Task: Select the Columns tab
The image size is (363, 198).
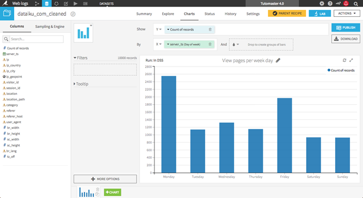Action: coord(17,26)
